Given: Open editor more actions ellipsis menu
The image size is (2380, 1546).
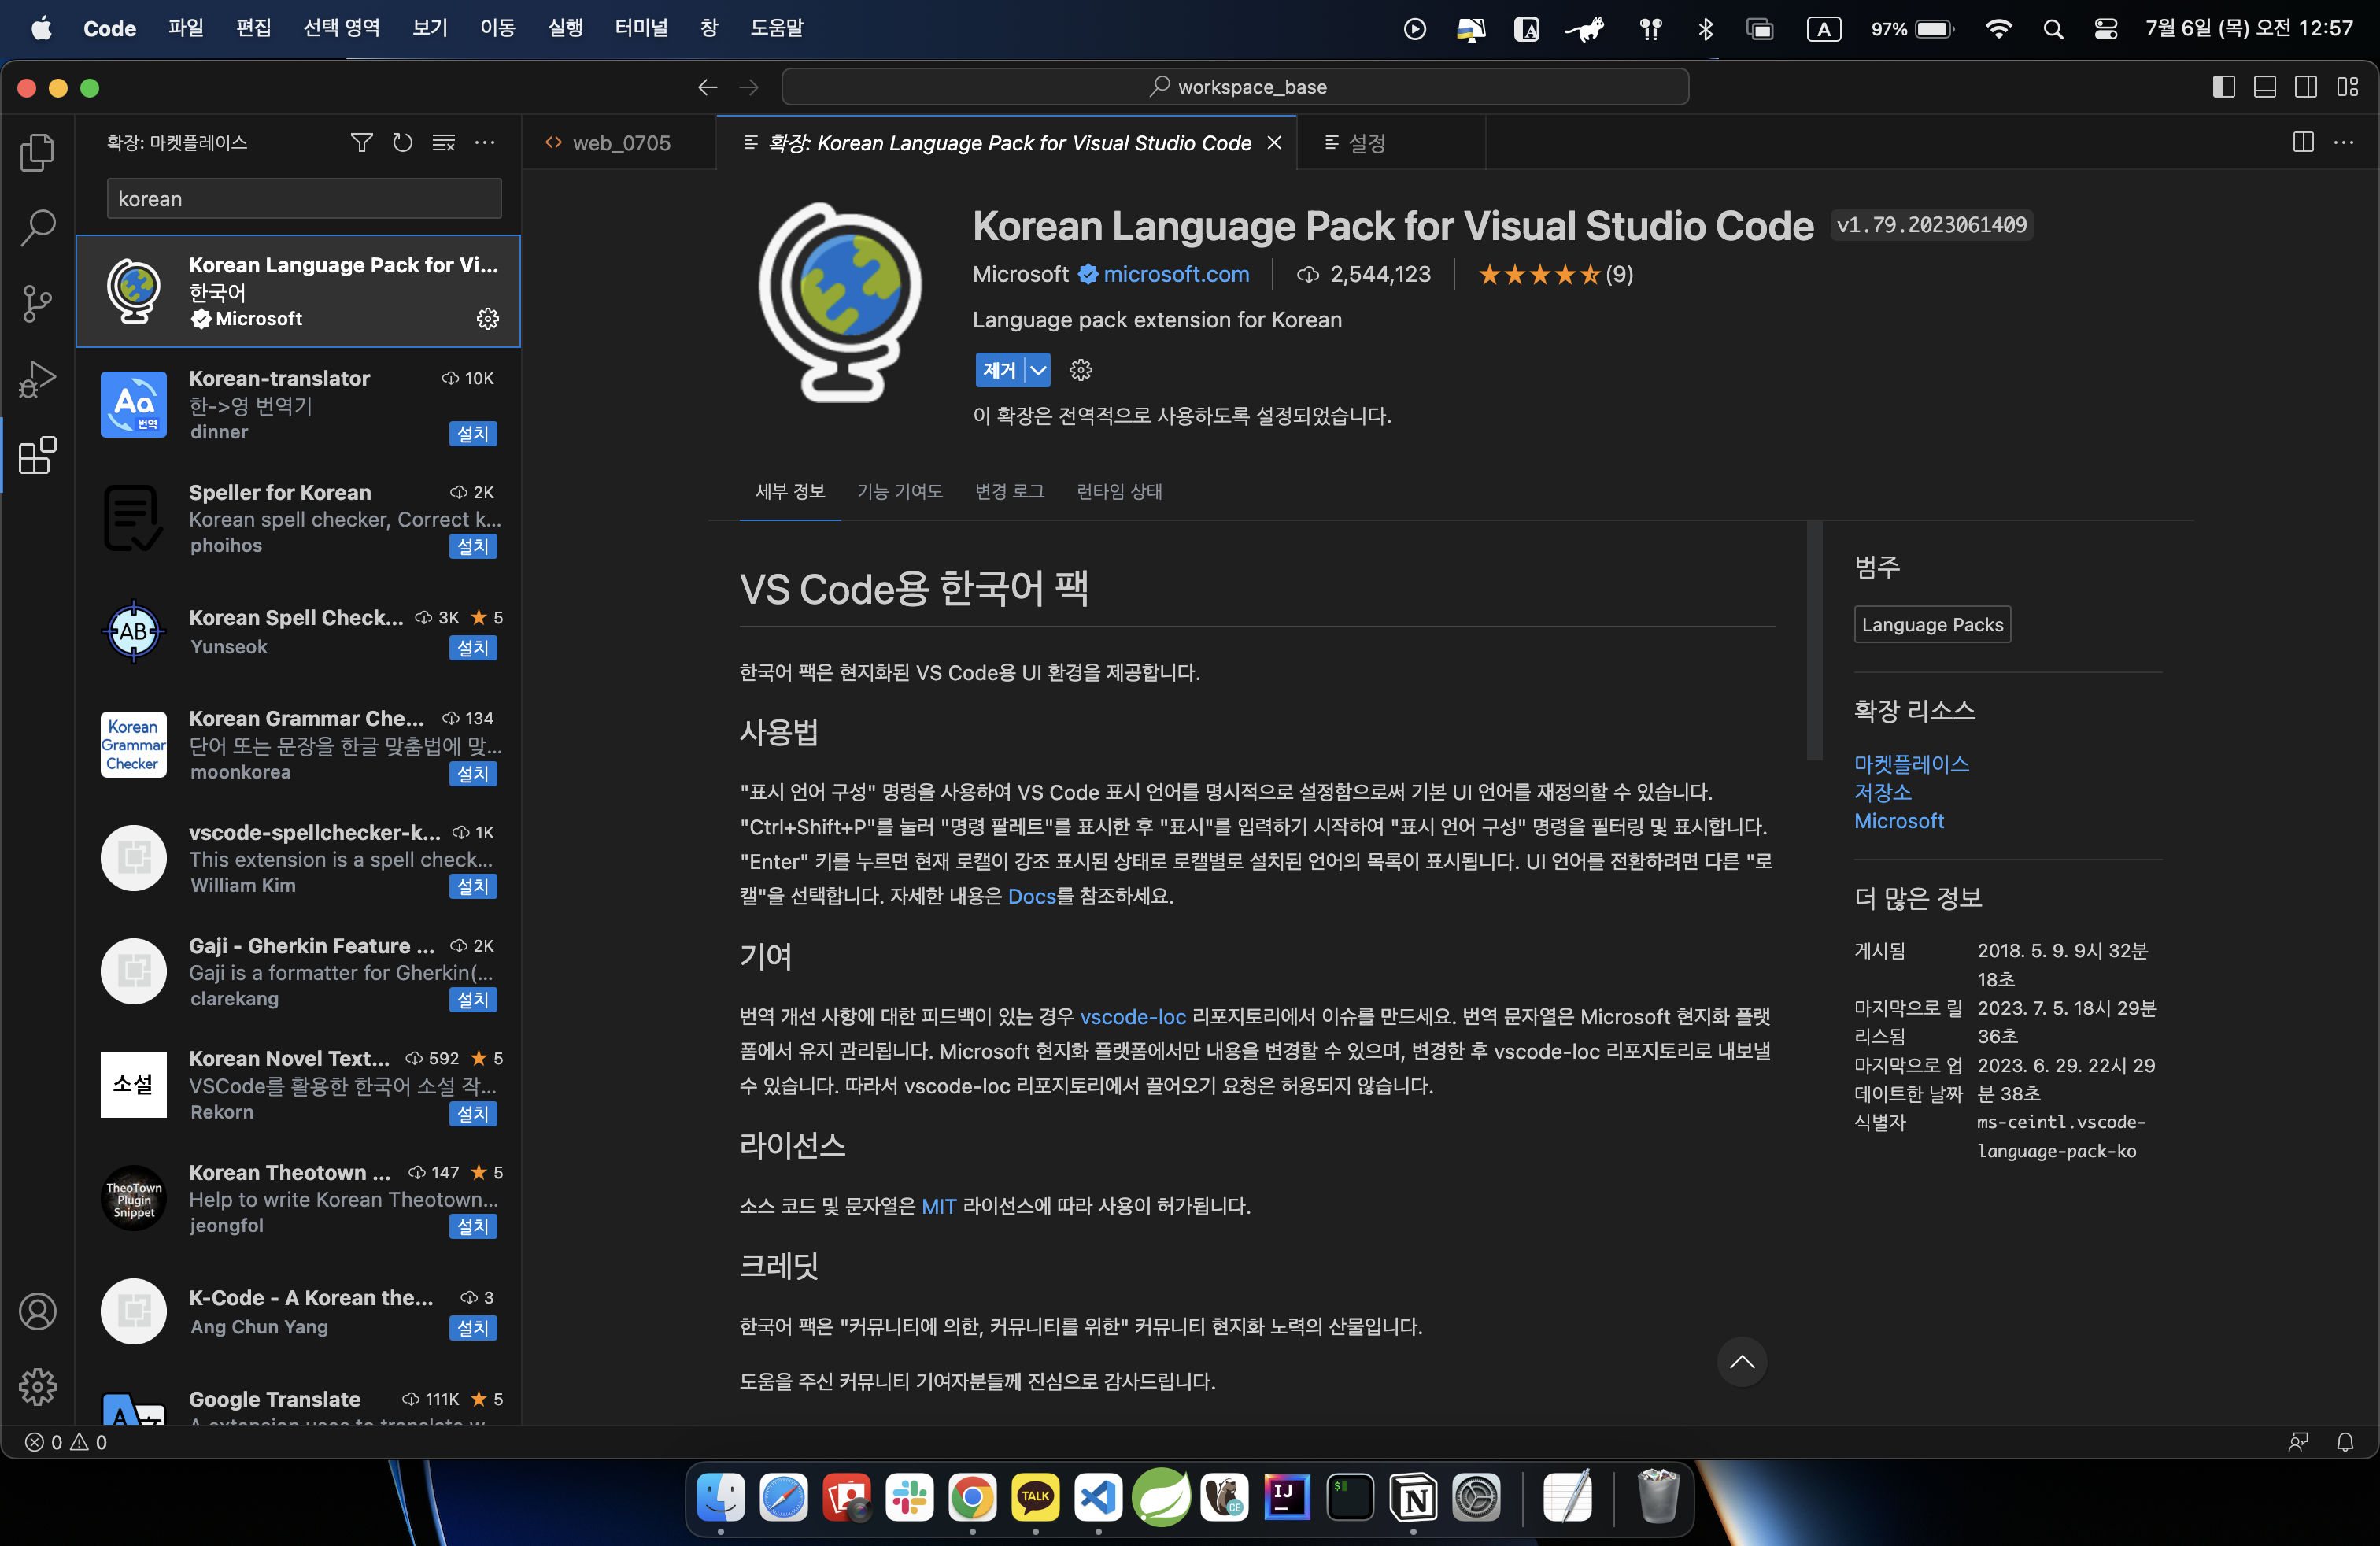Looking at the screenshot, I should point(2343,143).
